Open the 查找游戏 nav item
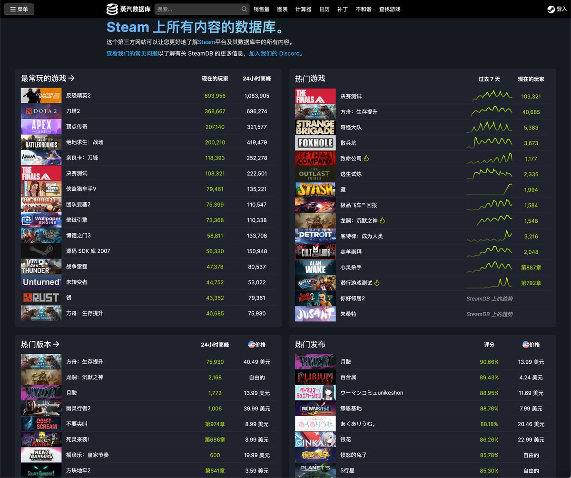This screenshot has width=571, height=478. click(390, 9)
